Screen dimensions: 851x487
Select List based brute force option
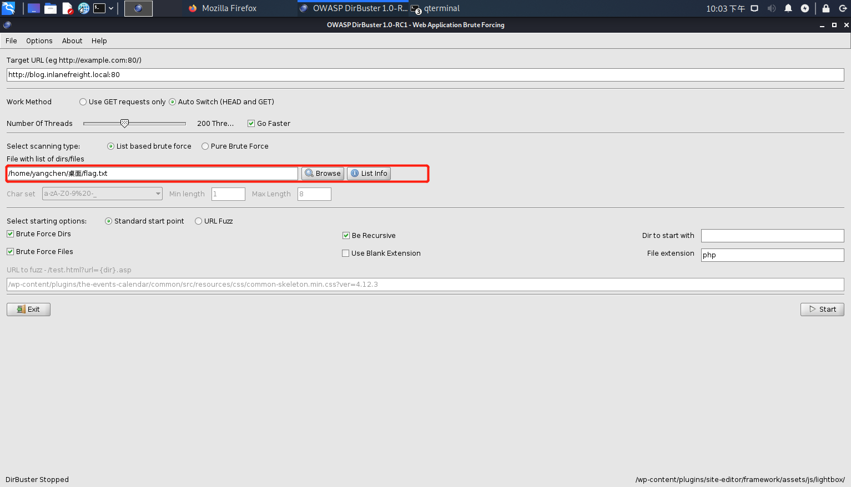(149, 146)
